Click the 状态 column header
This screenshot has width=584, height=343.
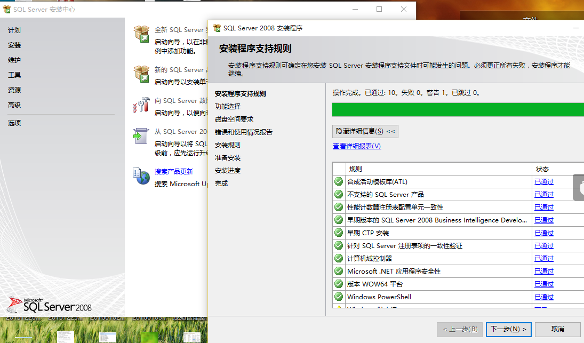[x=557, y=169]
